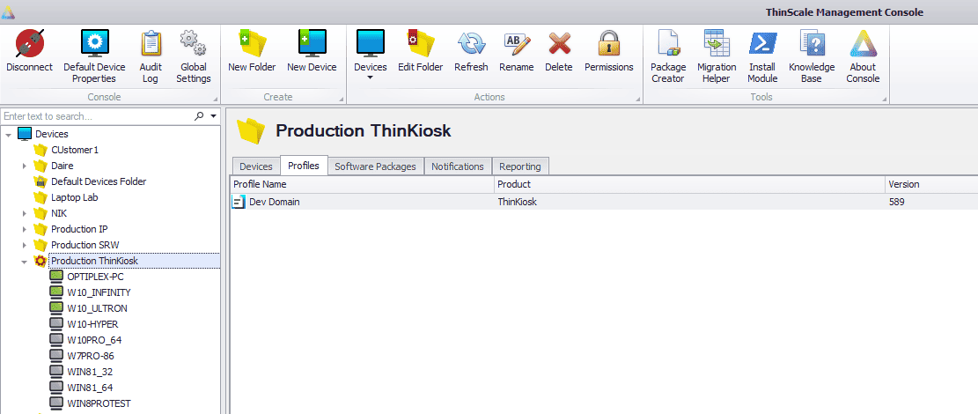
Task: Click the Disconnect toolbar icon
Action: click(29, 44)
